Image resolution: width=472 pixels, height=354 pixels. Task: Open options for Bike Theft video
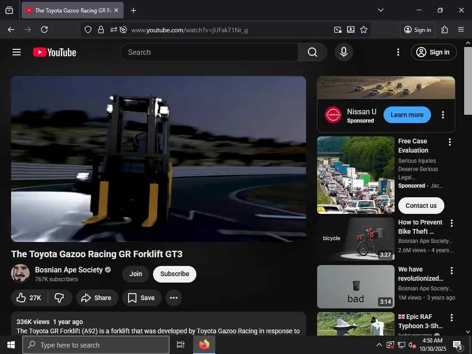point(452,223)
